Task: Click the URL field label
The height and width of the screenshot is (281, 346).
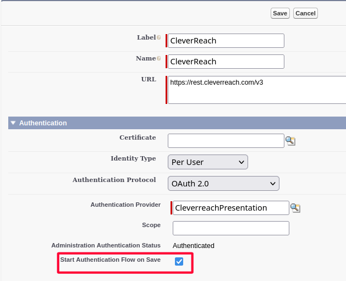Action: coord(149,79)
